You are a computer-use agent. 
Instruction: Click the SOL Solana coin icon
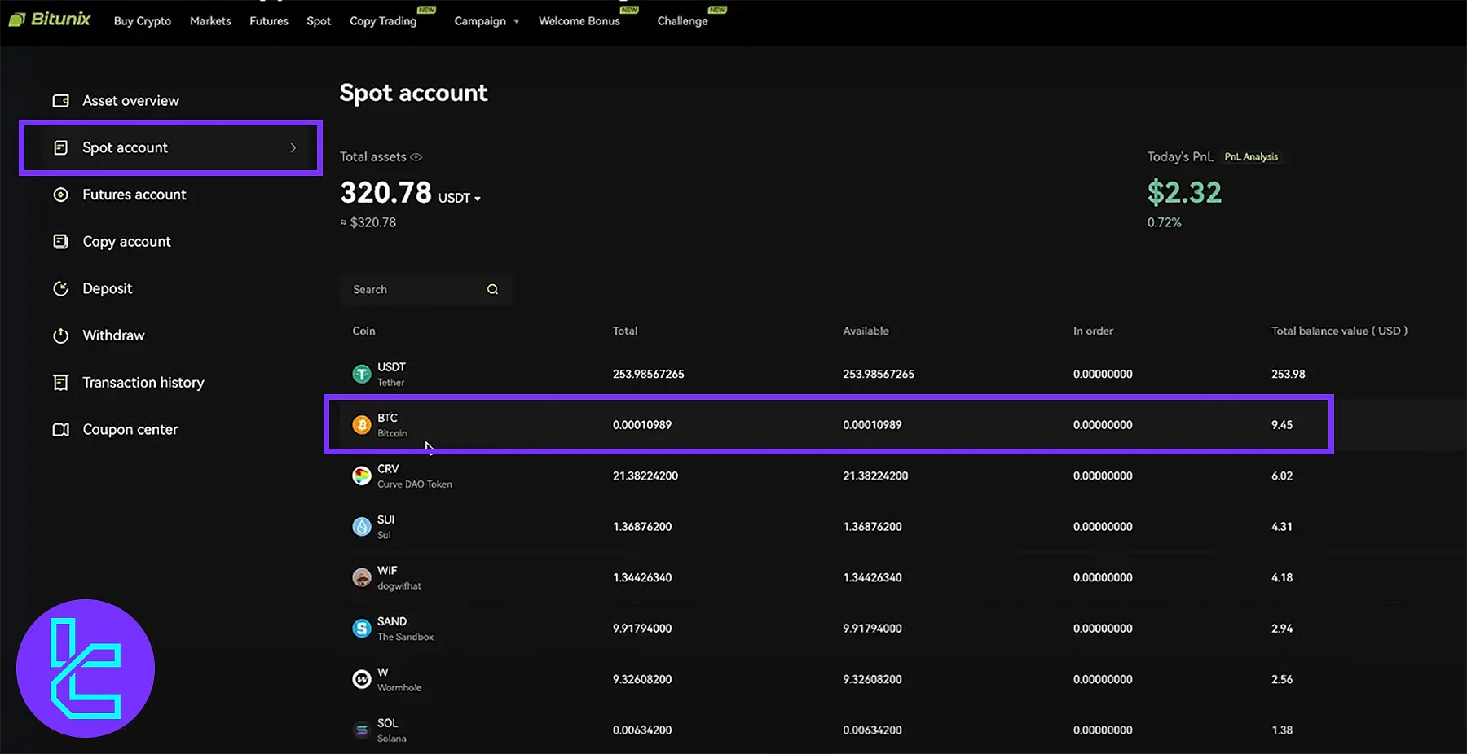click(361, 730)
